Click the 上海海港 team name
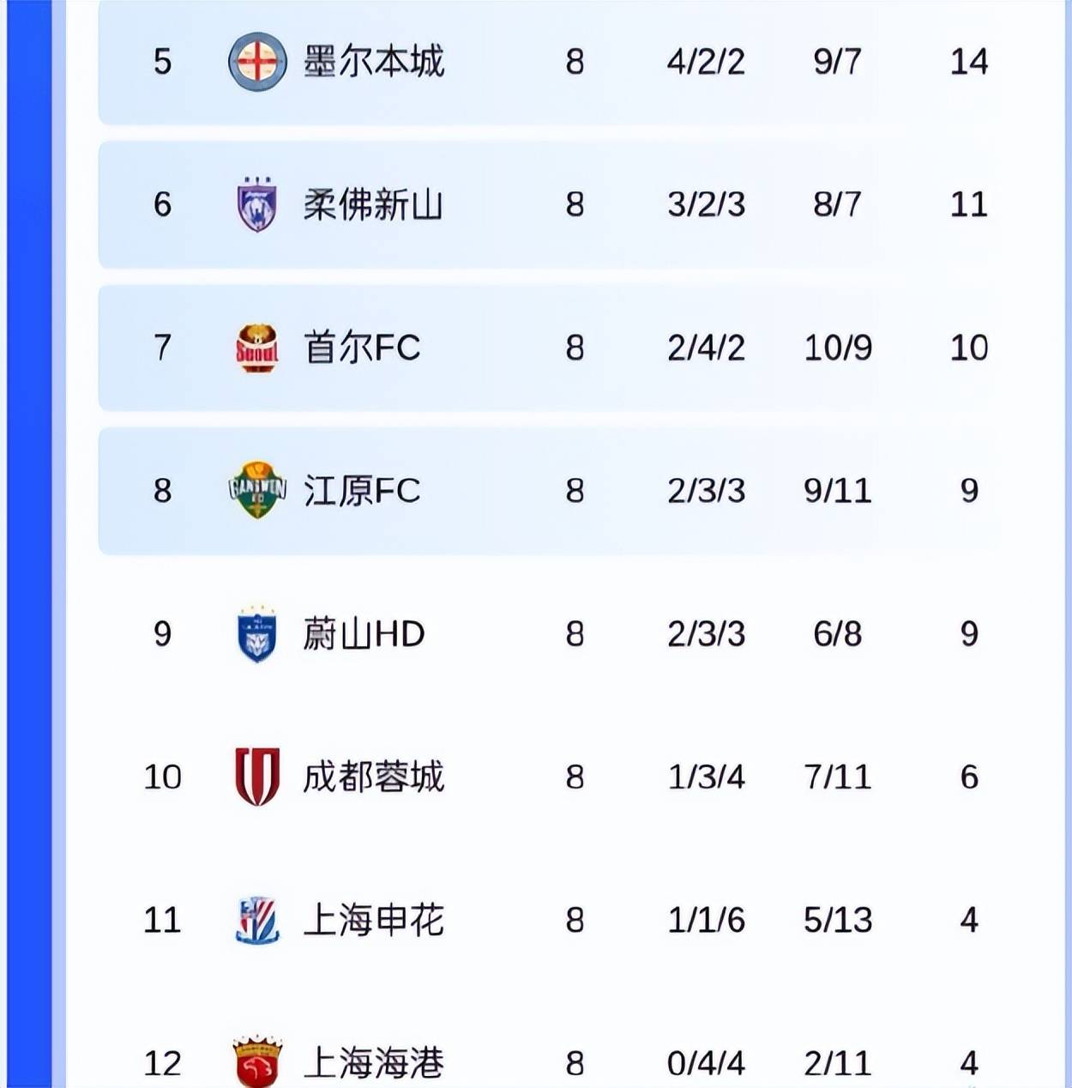 click(373, 1062)
